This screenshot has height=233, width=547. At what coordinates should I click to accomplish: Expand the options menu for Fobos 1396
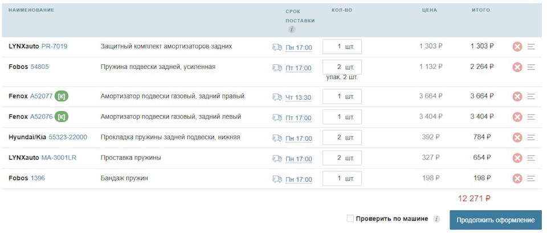[531, 178]
